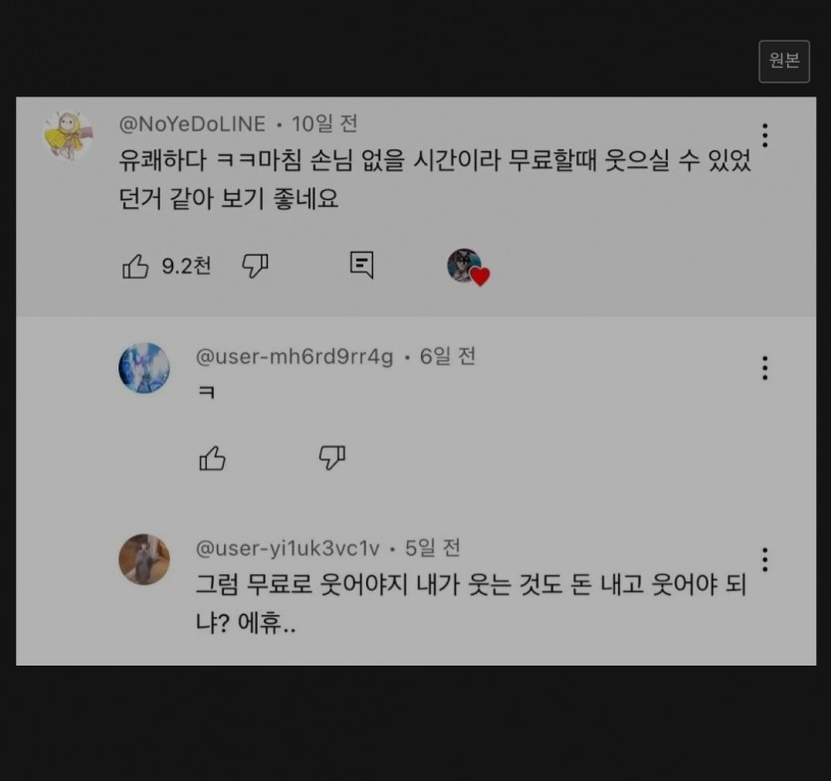831x781 pixels.
Task: Open the @NoYeDoLINE channel link
Action: pyautogui.click(x=192, y=124)
